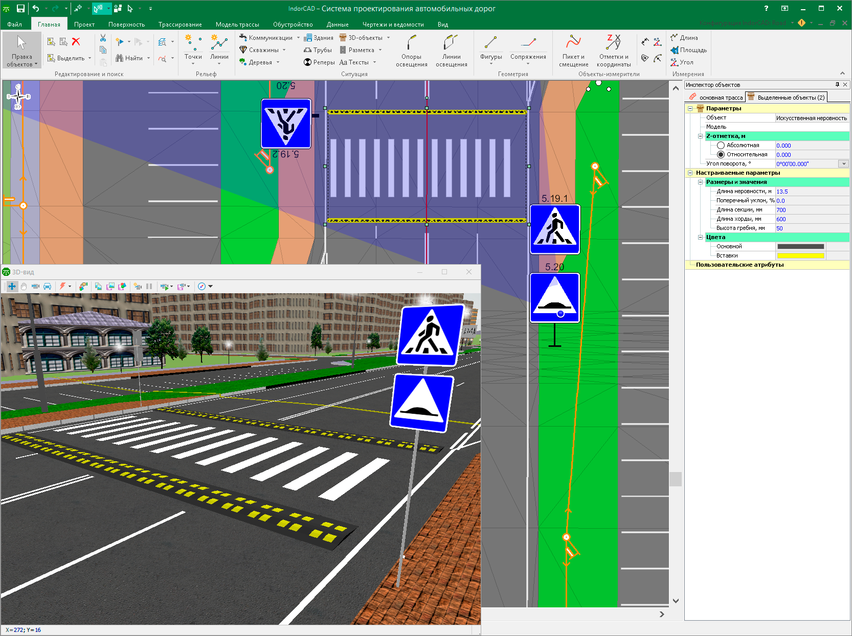Image resolution: width=852 pixels, height=636 pixels.
Task: Click the Undo arrow icon
Action: tap(36, 8)
